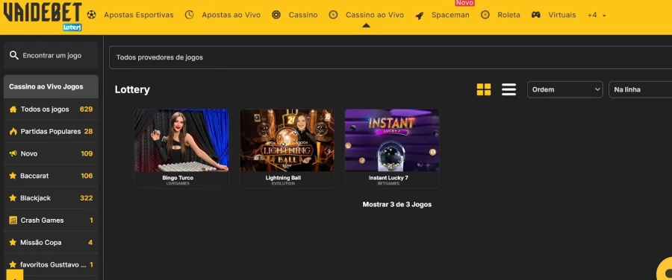This screenshot has height=280, width=672.
Task: Click the VaideBet logo
Action: tap(43, 16)
